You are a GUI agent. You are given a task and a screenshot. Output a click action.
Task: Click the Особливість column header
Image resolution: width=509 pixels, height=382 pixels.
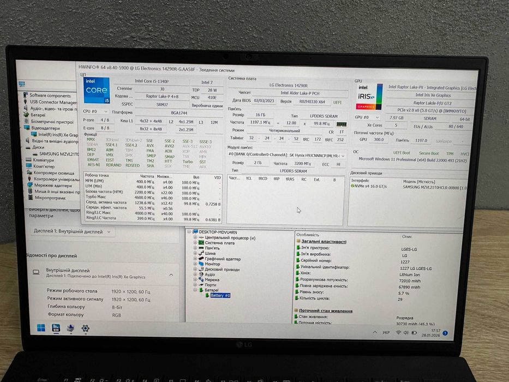308,235
